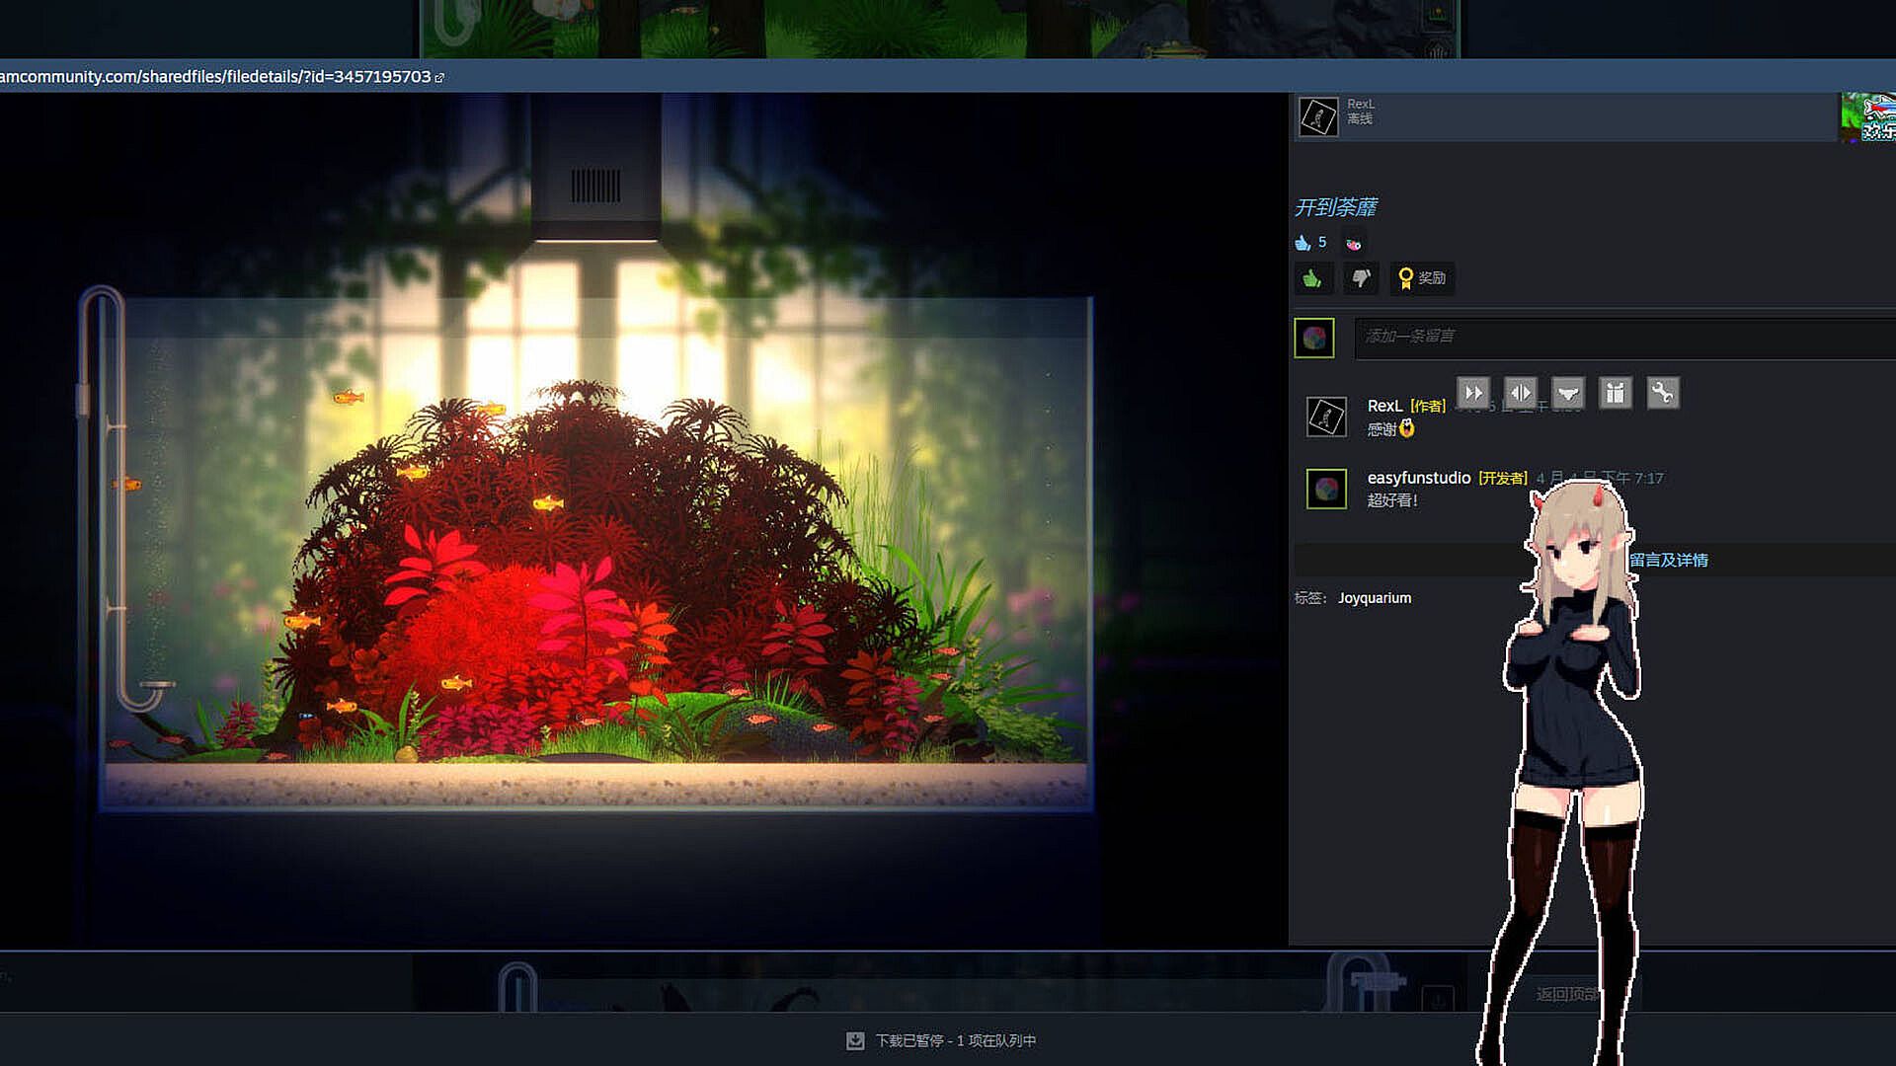1896x1066 pixels.
Task: Click the 奖励 award button
Action: pos(1422,278)
